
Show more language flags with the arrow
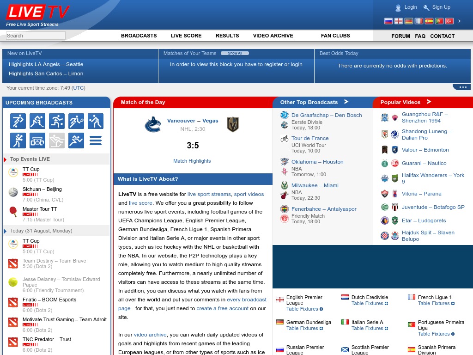(460, 21)
